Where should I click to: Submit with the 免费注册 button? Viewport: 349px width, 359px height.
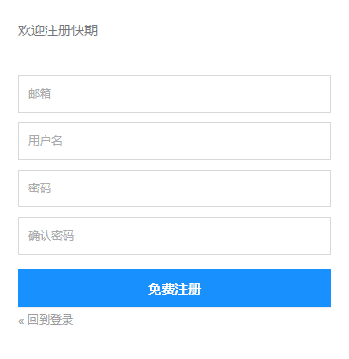point(174,288)
